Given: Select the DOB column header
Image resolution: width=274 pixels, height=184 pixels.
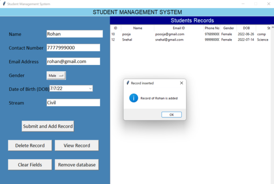Looking at the screenshot, I should tap(246, 28).
